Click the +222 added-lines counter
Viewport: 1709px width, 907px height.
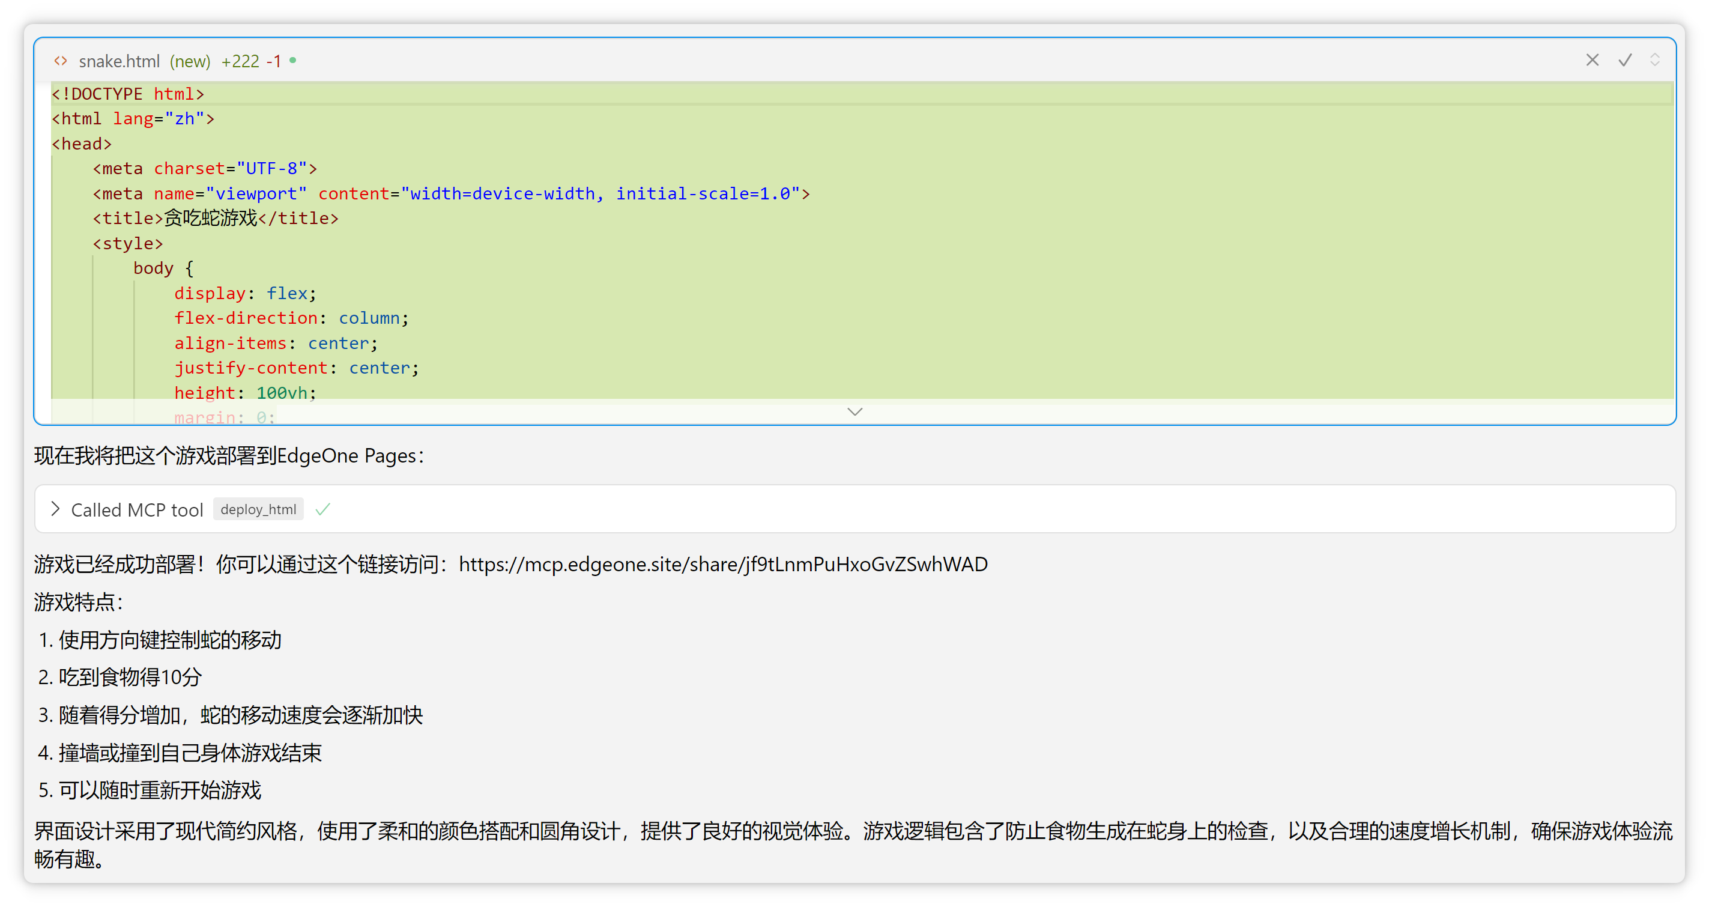click(x=240, y=62)
